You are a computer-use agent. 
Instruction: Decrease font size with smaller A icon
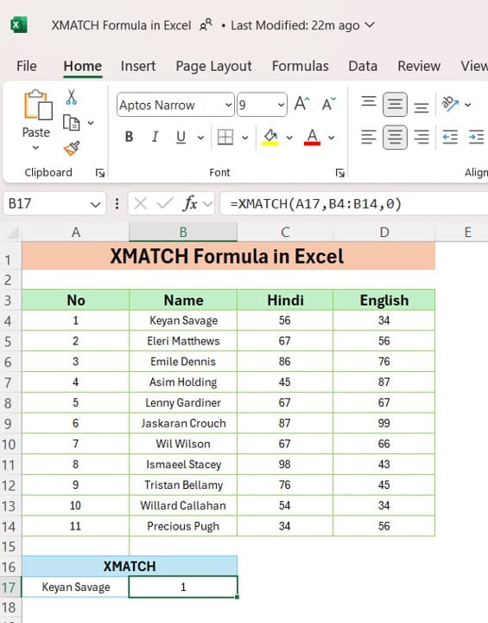[x=328, y=104]
